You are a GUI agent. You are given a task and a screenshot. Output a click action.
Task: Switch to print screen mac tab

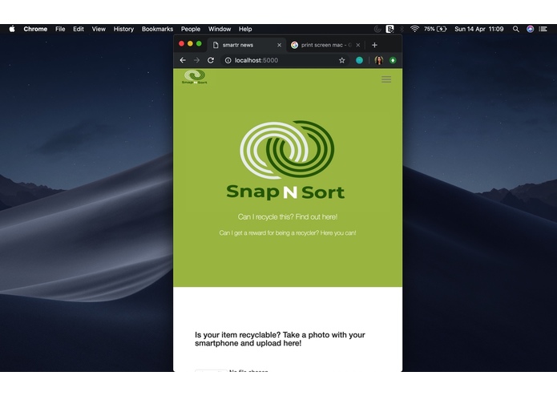[325, 45]
